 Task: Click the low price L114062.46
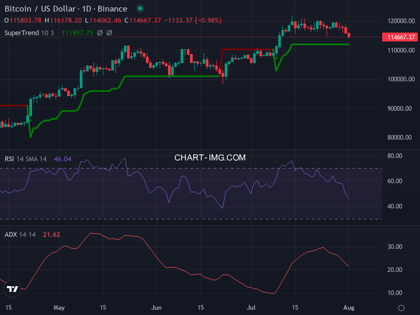[x=103, y=20]
